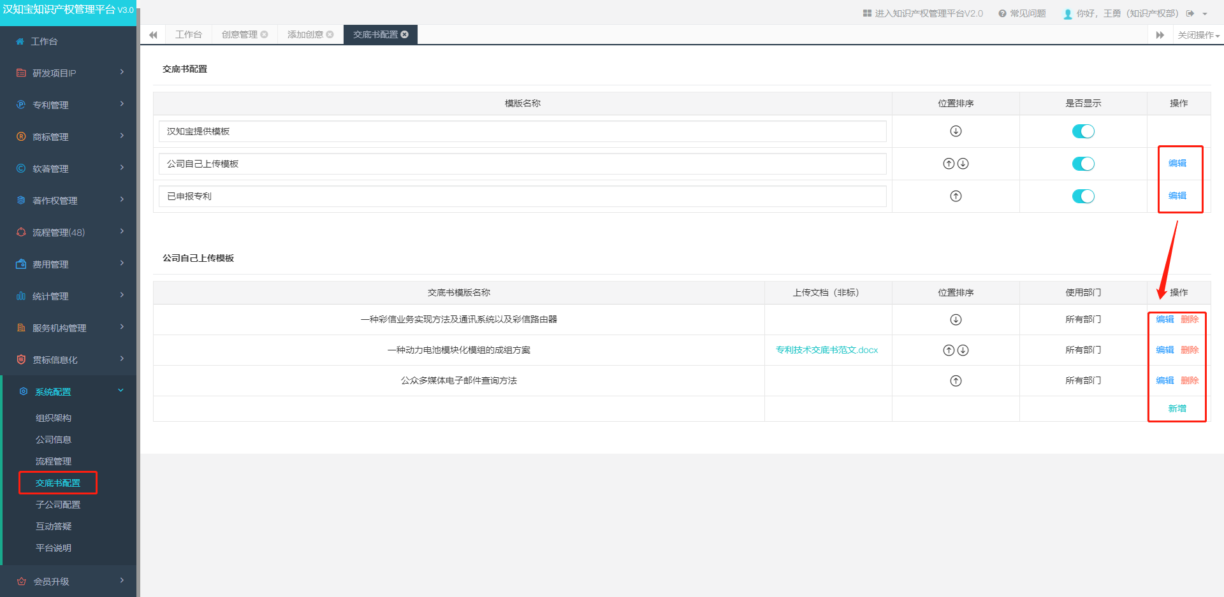Click the logout icon beside user name
Screen dimensions: 1224x597
[x=1190, y=13]
